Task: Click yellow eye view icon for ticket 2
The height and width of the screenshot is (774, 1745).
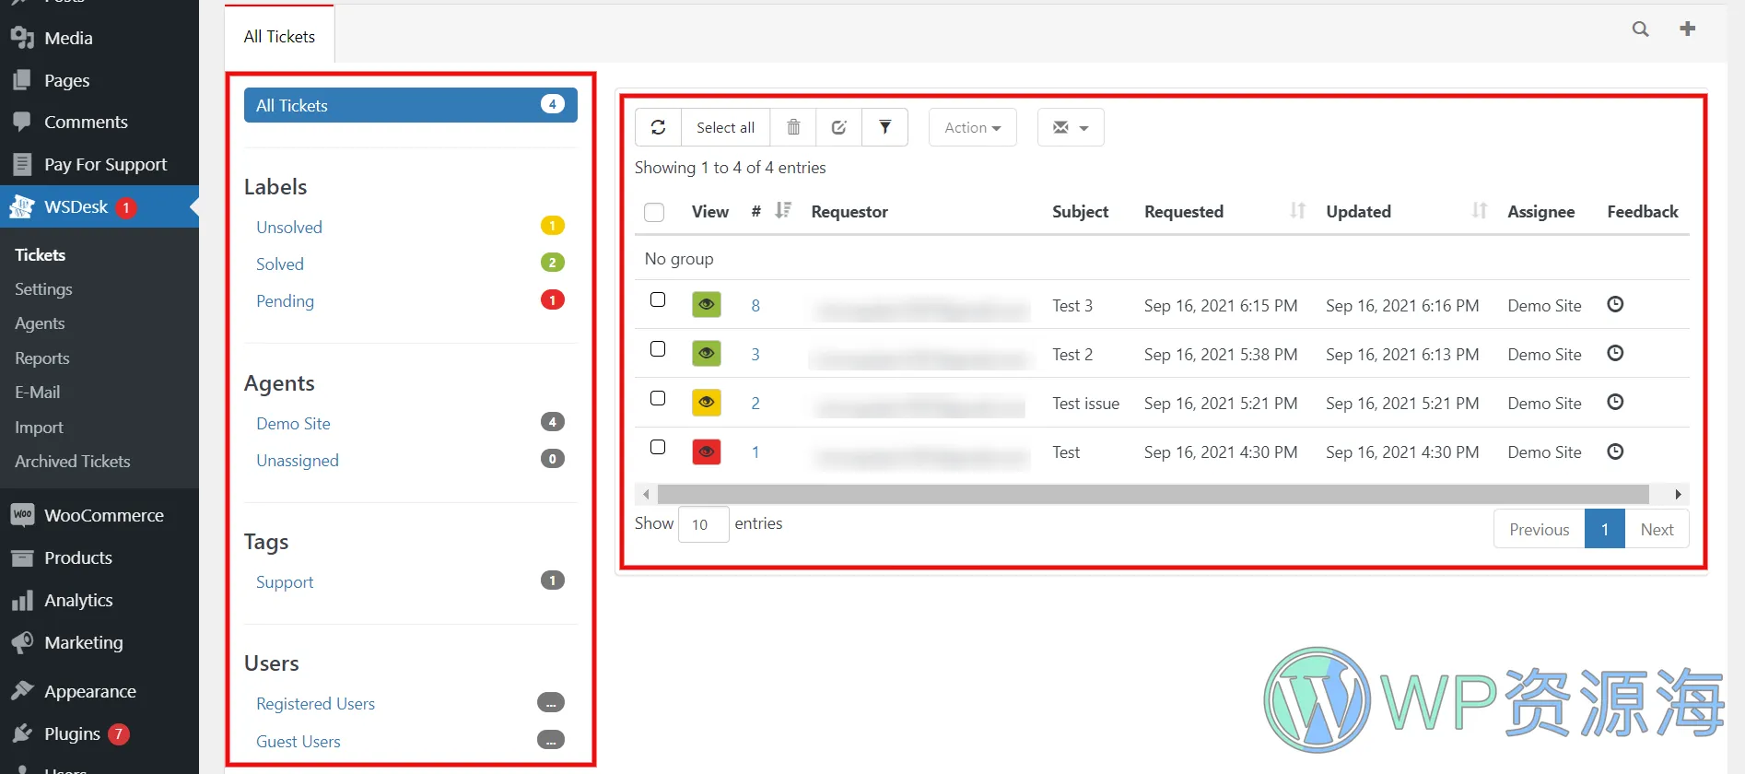Action: 707,403
